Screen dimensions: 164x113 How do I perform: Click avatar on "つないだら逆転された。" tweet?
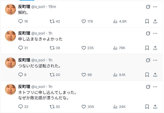click(x=11, y=63)
